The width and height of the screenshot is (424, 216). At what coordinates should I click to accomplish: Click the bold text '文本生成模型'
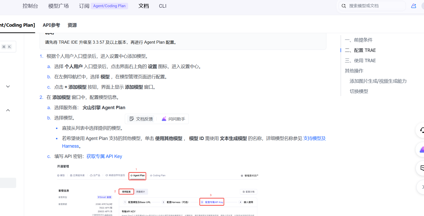point(233,138)
